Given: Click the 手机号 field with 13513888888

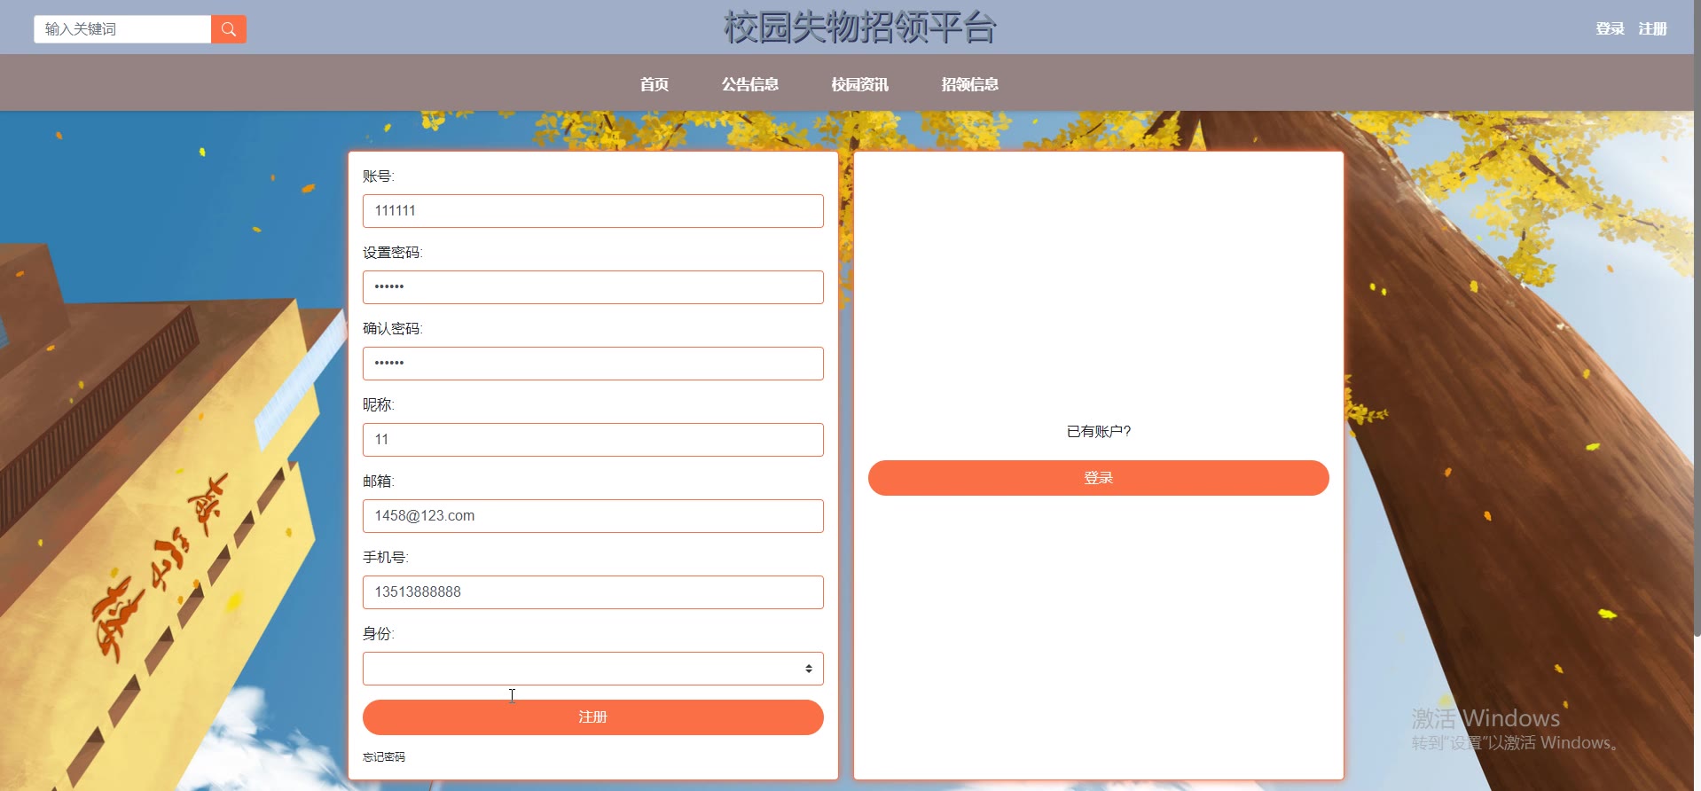Looking at the screenshot, I should pos(593,592).
